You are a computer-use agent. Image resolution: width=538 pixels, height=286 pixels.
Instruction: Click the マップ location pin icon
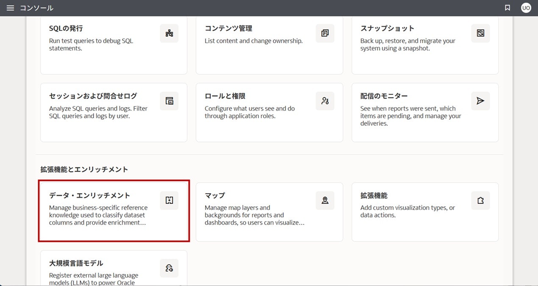coord(325,200)
